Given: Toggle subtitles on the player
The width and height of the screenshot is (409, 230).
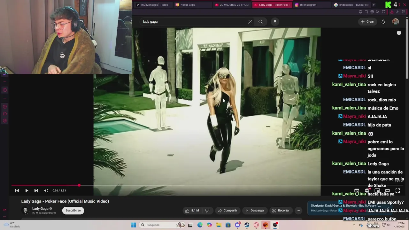Looking at the screenshot, I should click(357, 190).
